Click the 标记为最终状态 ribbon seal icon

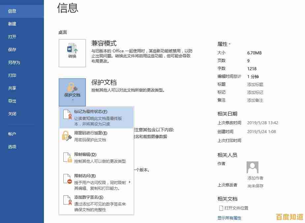(x=67, y=115)
